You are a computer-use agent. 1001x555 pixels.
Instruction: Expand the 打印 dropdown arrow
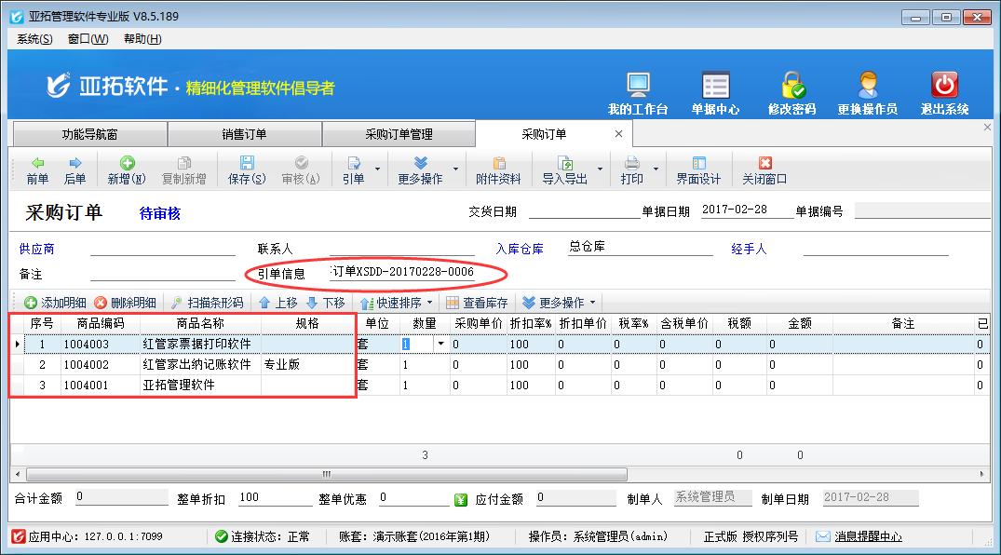tap(656, 170)
